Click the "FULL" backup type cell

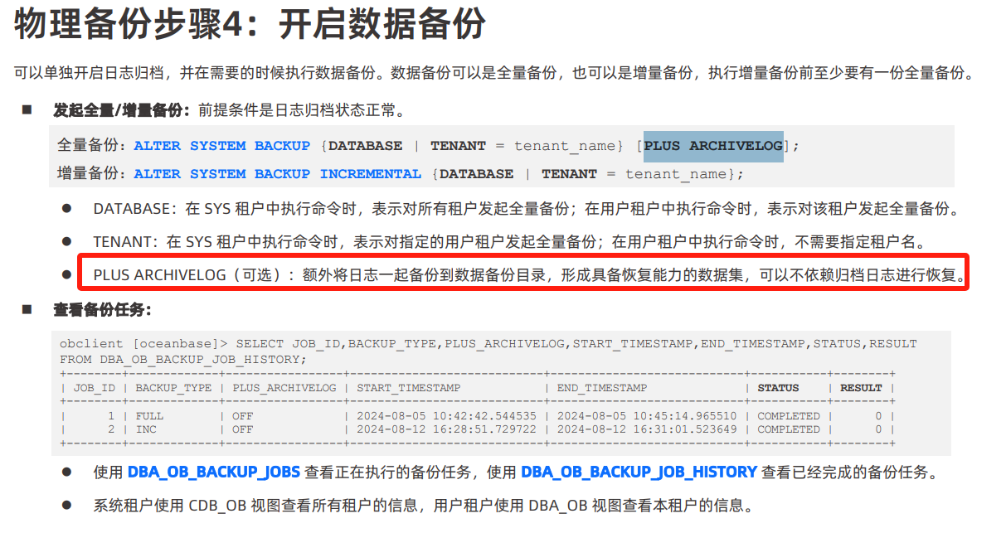(149, 416)
